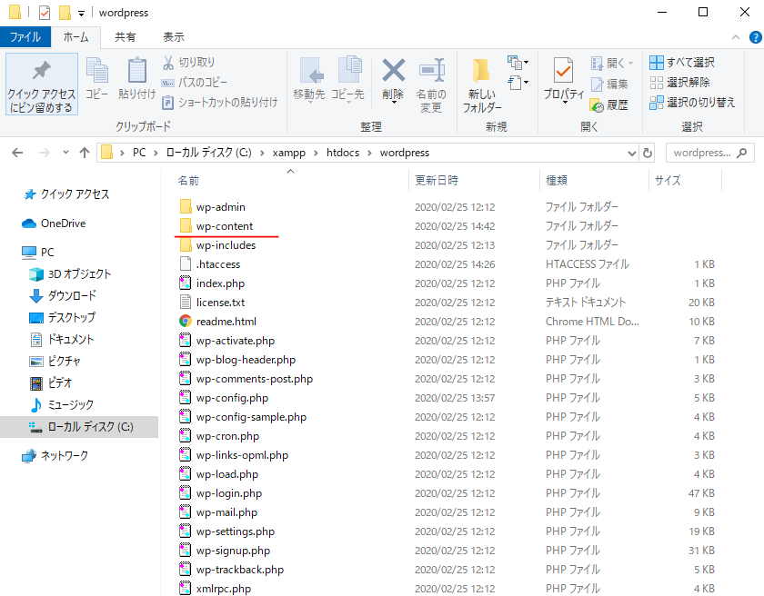Sort by Name (名前) column header
This screenshot has width=764, height=596.
click(188, 181)
